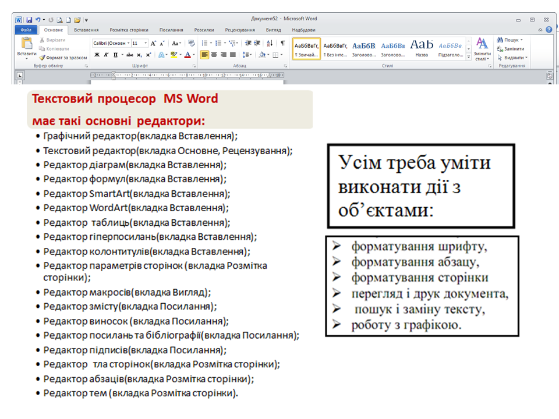Toggle the paragraph marks (¶) display

283,44
